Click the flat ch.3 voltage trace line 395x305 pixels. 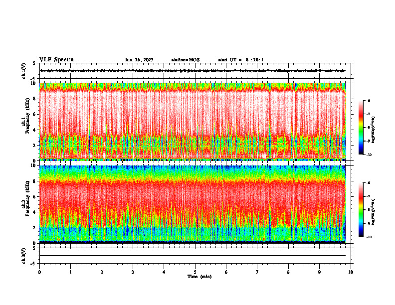pos(193,256)
